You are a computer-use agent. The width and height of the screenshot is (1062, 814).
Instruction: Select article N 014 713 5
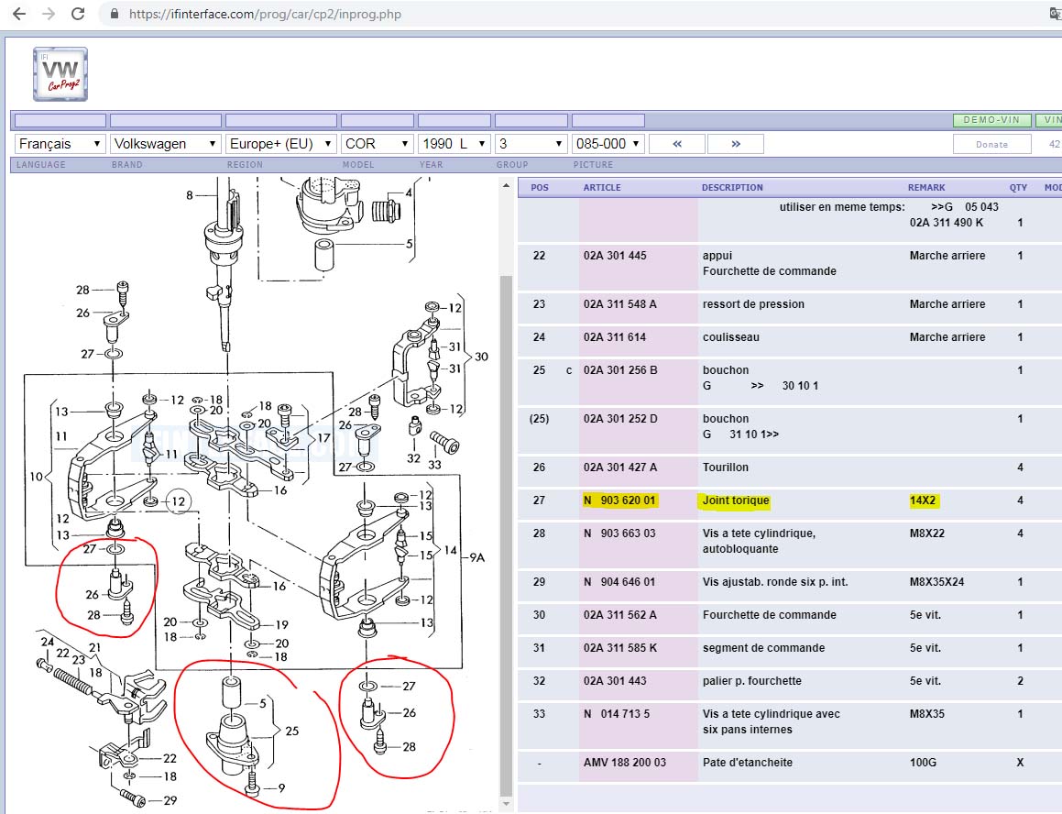click(x=617, y=714)
